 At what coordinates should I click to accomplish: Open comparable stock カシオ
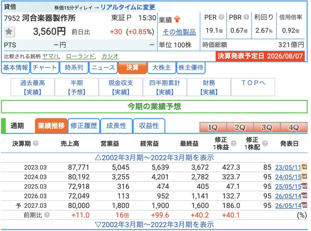110,56
